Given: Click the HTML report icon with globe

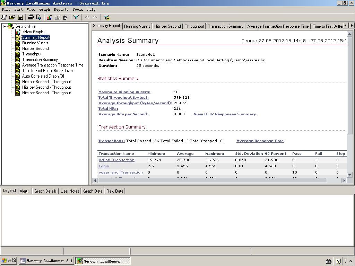Looking at the screenshot, I should point(38,17).
